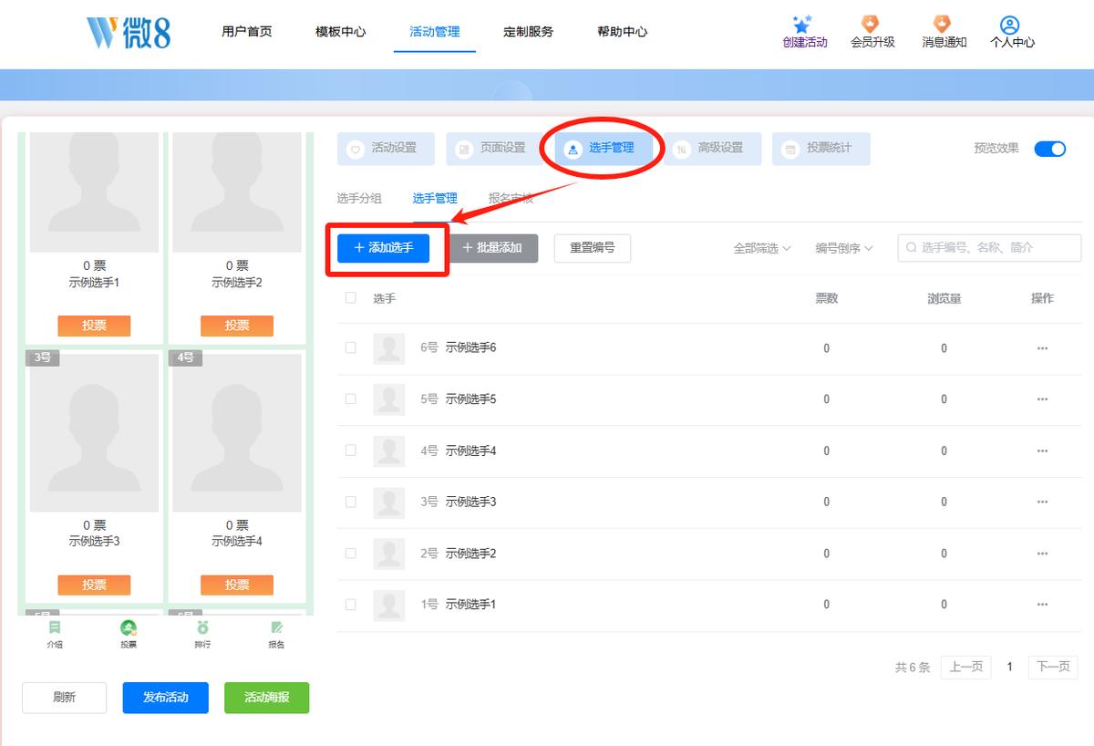The width and height of the screenshot is (1094, 746).
Task: Go to 用户首页 in top navigation
Action: pos(247,32)
